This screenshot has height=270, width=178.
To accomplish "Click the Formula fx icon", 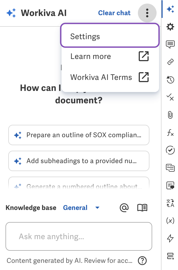I will pos(170,133).
